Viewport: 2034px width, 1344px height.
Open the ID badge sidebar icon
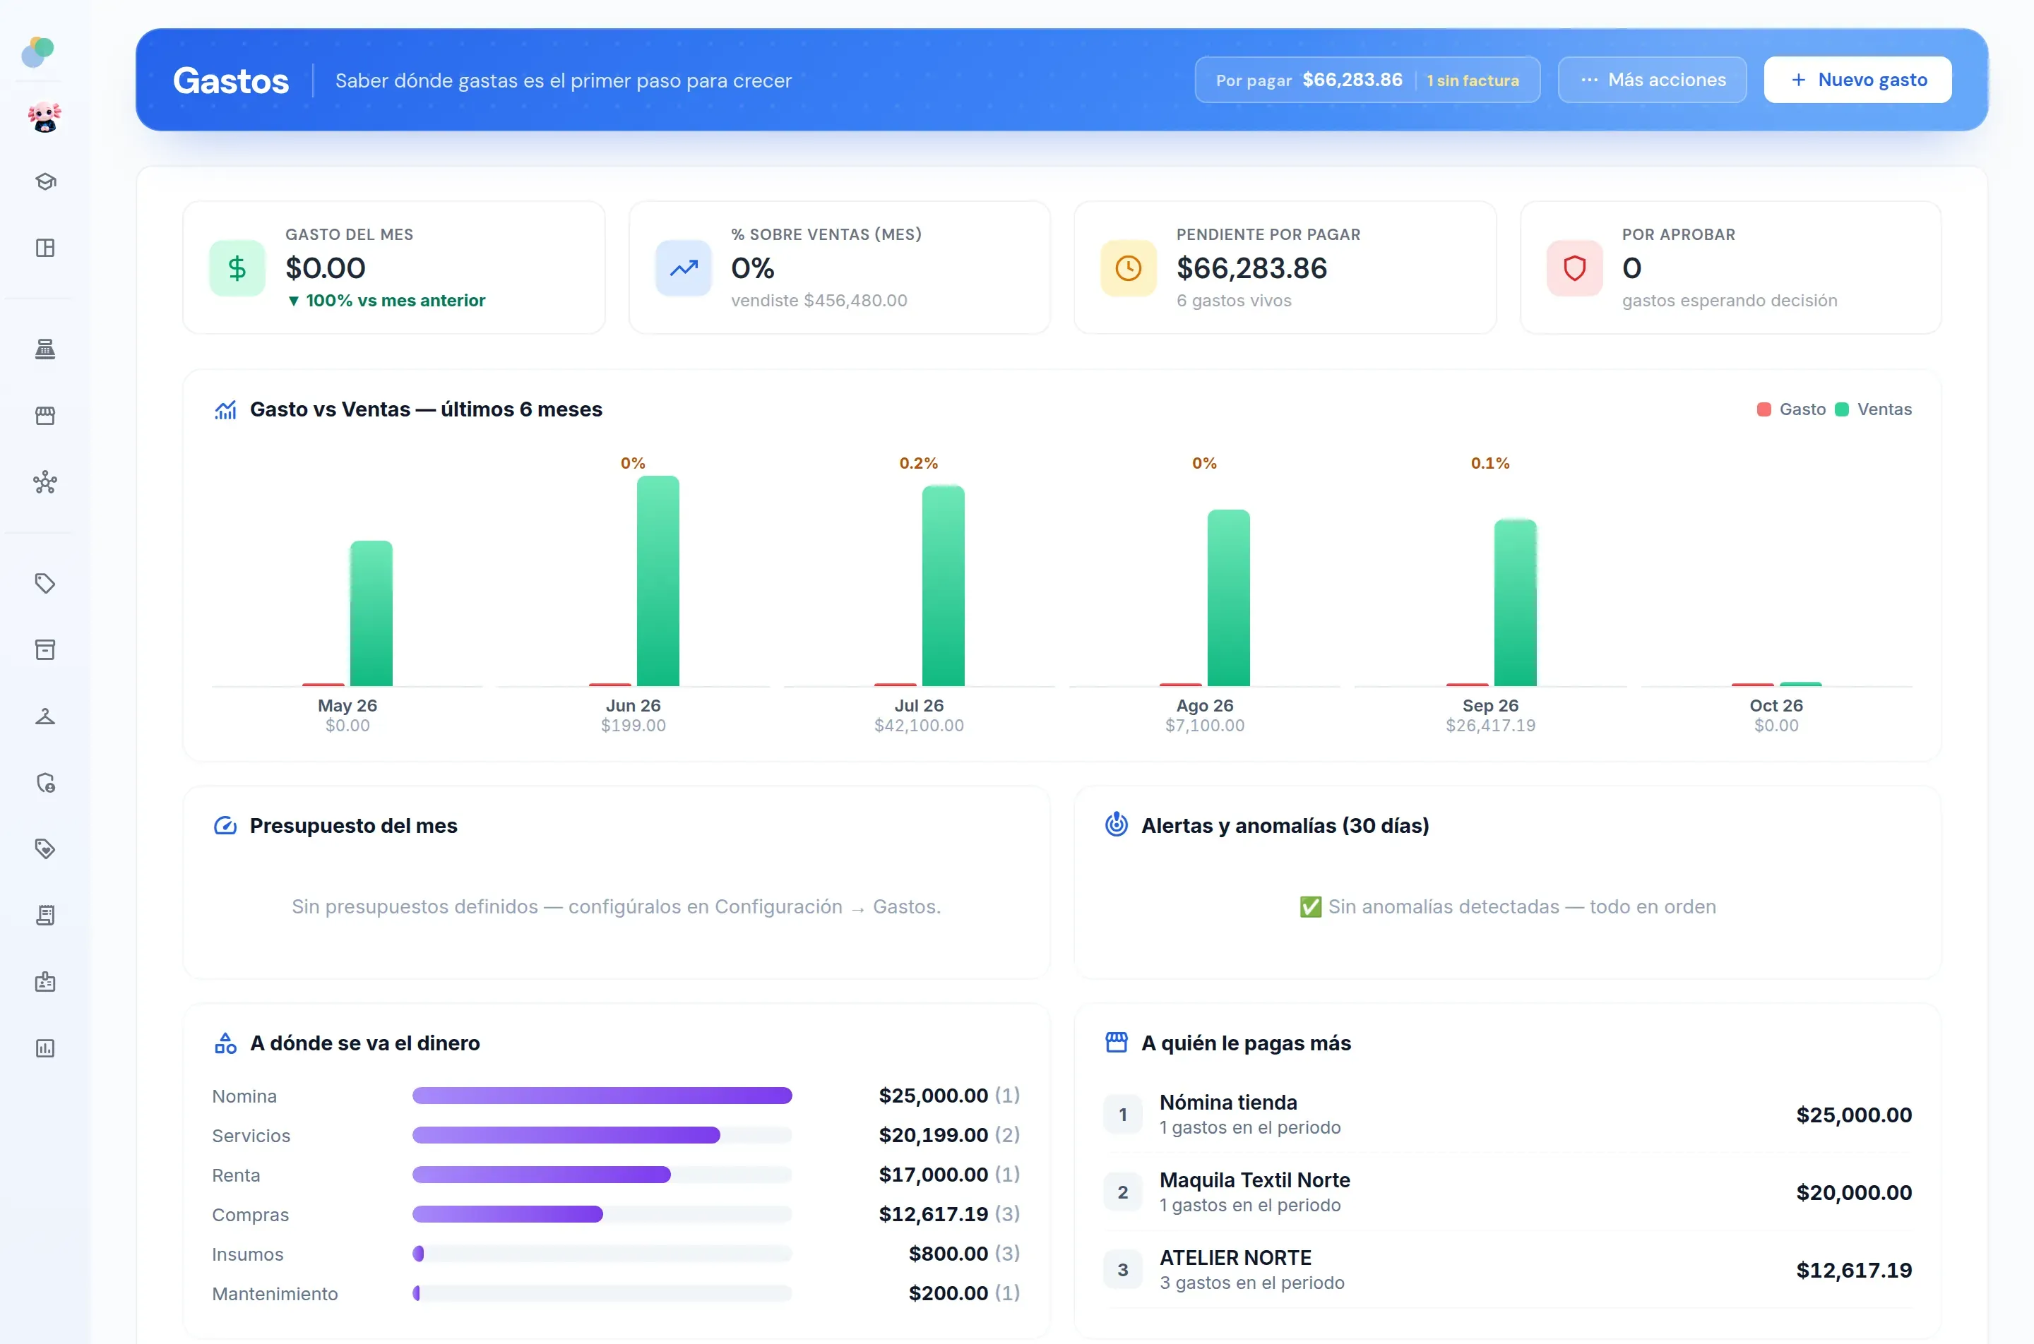(x=45, y=983)
